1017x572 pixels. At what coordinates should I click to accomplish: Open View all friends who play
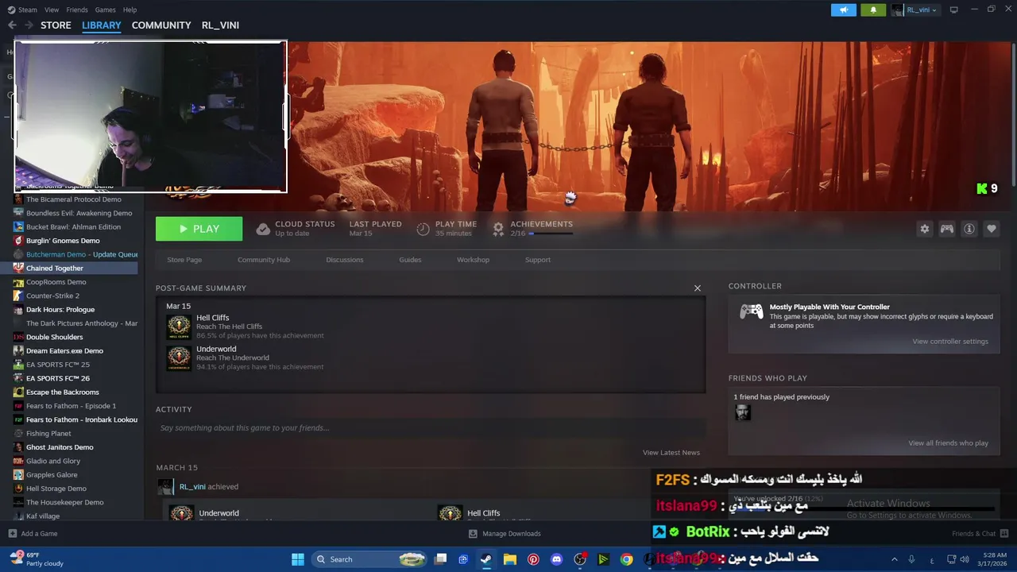point(949,443)
